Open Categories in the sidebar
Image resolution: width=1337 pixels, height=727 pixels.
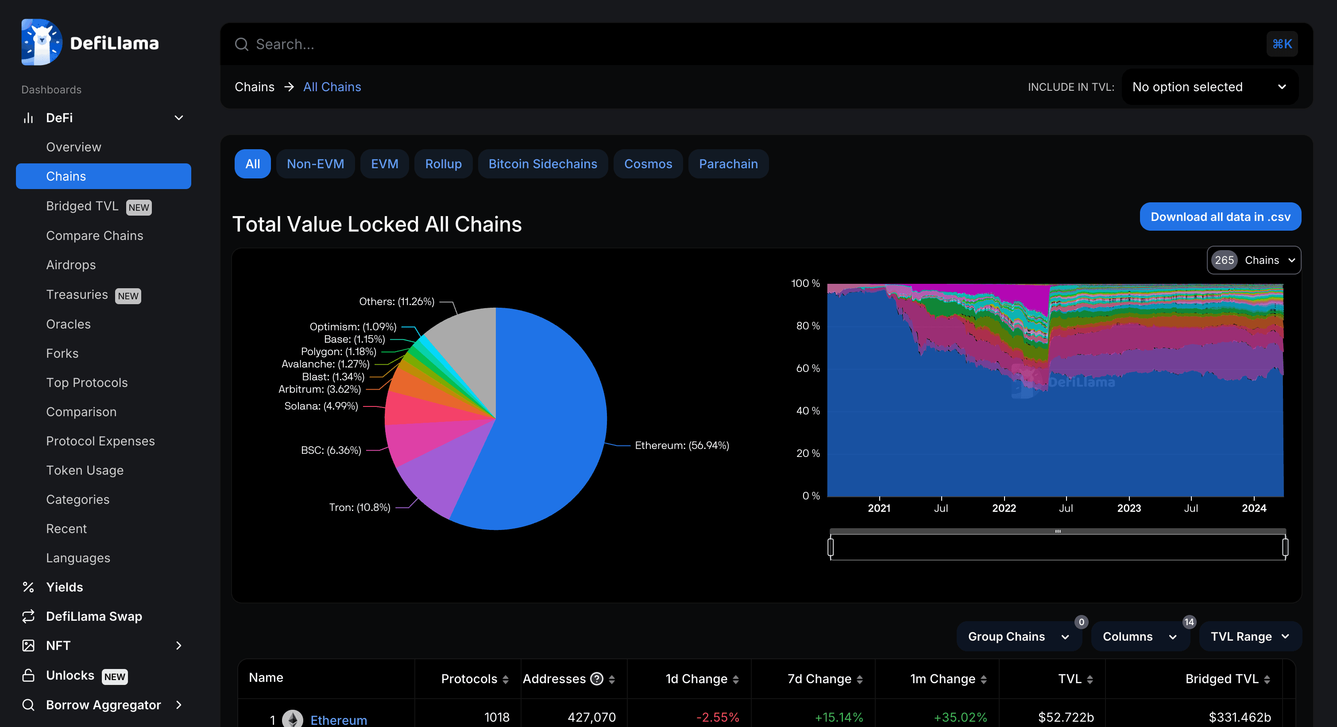tap(78, 499)
